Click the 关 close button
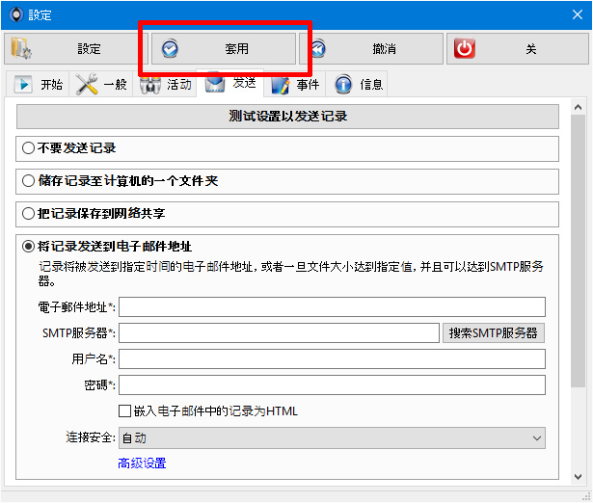 click(518, 49)
